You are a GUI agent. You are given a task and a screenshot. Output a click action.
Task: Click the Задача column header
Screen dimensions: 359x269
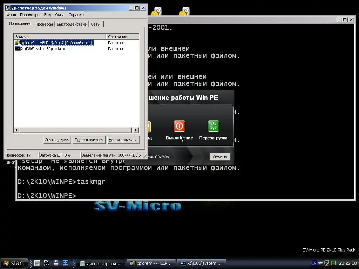pyautogui.click(x=60, y=36)
